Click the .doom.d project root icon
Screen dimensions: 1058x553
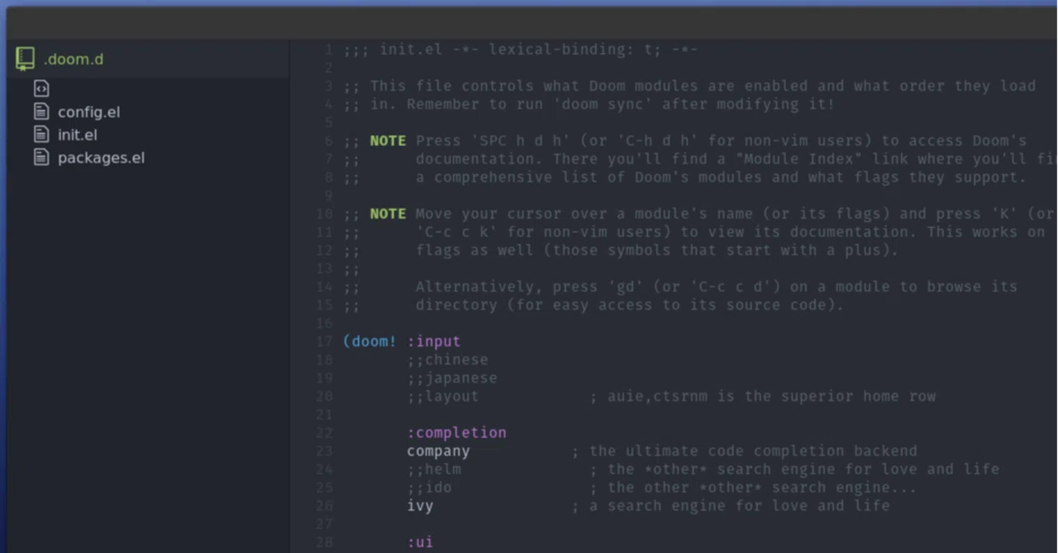(26, 59)
